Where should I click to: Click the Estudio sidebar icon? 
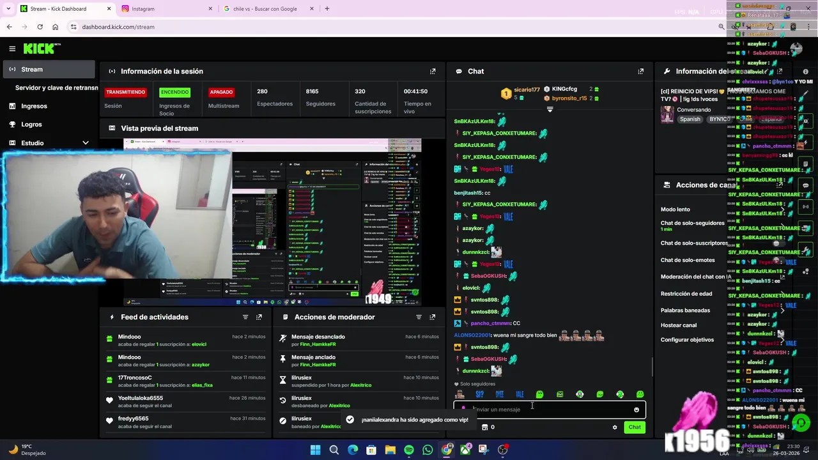pyautogui.click(x=12, y=143)
